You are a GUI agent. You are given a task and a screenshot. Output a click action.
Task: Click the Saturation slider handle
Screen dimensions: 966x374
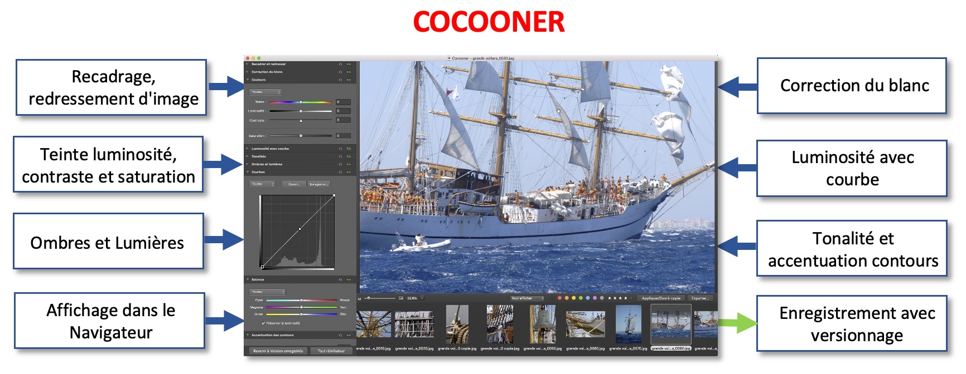click(301, 136)
